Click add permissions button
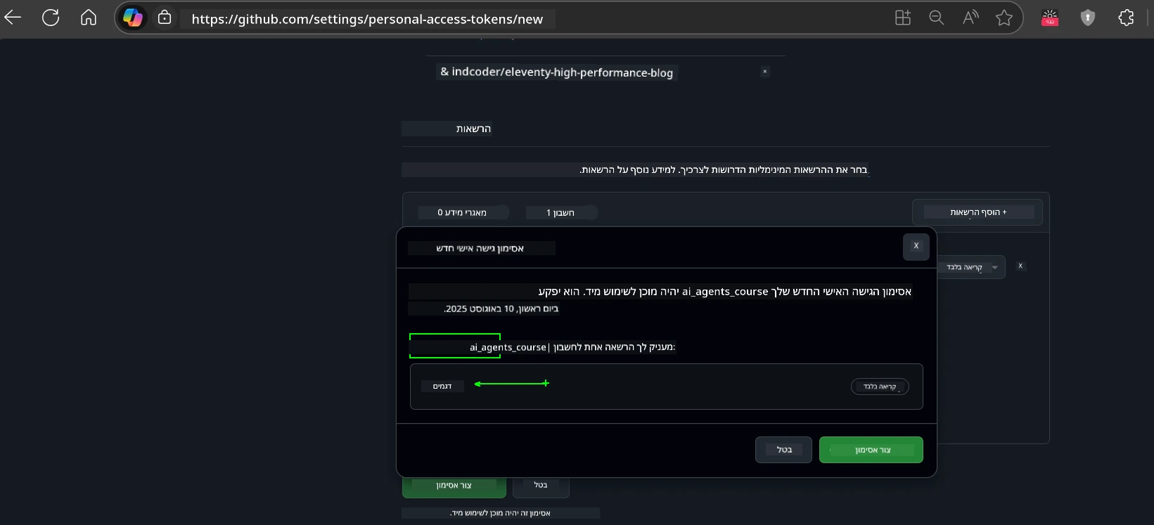Image resolution: width=1154 pixels, height=525 pixels. point(977,212)
